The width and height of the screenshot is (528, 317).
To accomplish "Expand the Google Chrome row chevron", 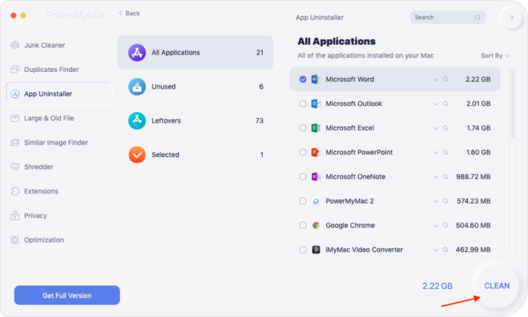I will point(436,226).
